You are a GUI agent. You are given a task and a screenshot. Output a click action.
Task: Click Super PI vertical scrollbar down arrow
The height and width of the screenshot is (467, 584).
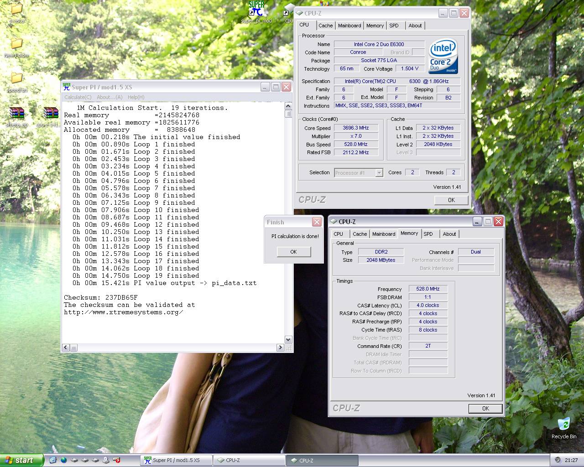coord(288,339)
